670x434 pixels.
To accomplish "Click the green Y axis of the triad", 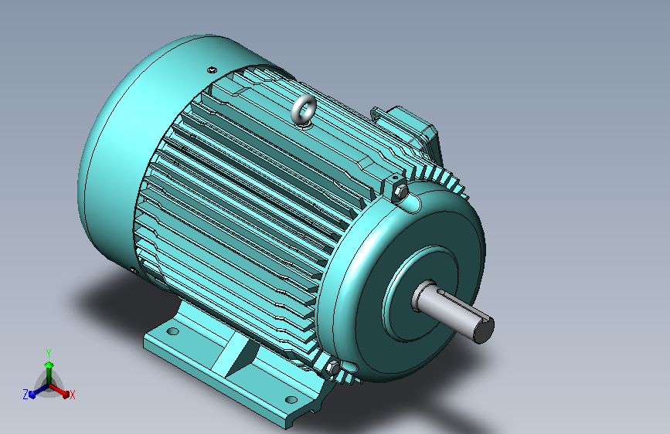I will [49, 371].
